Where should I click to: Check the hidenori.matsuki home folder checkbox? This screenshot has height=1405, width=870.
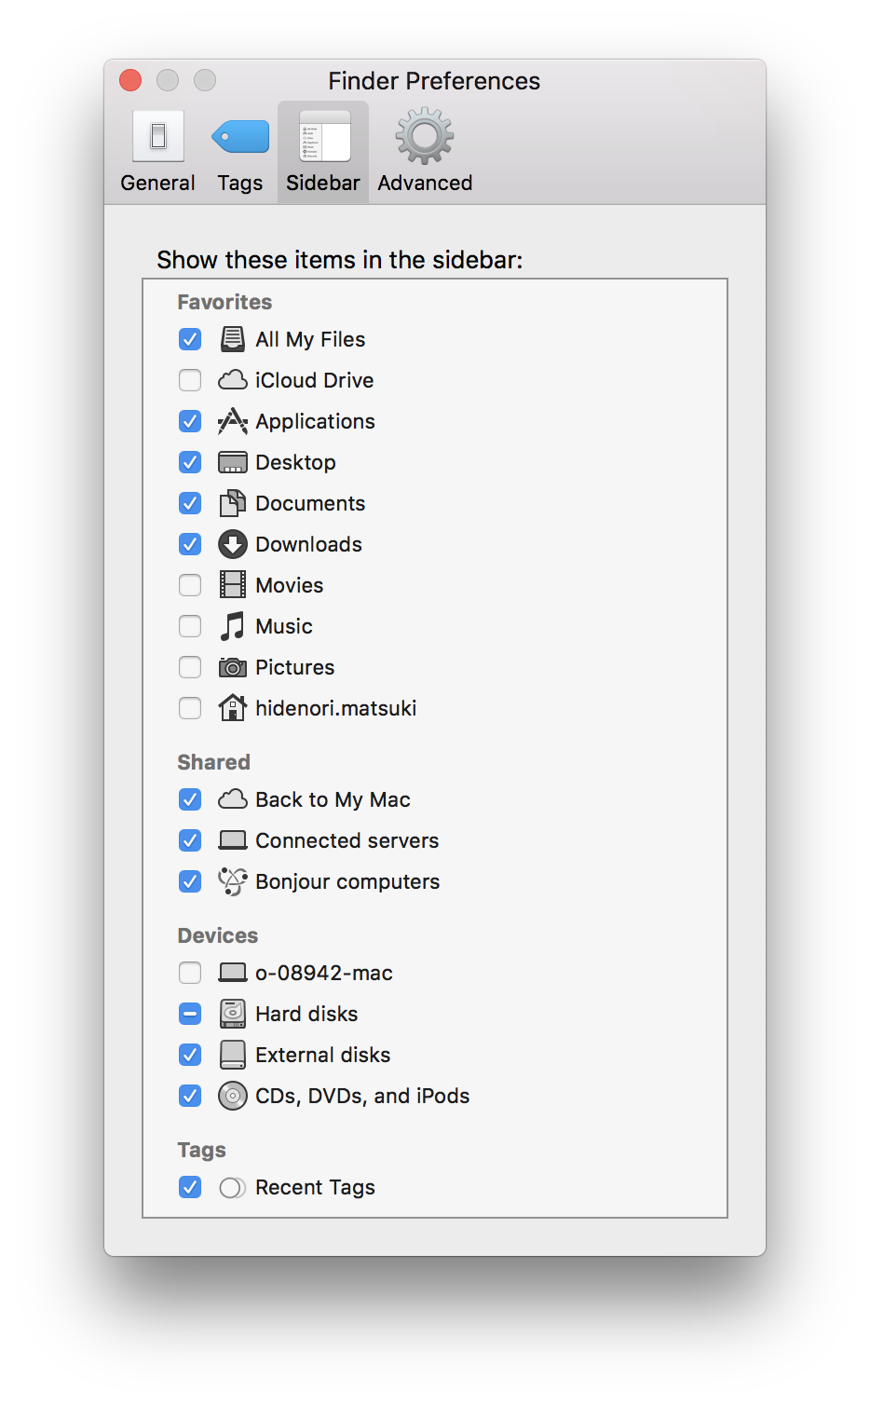[190, 708]
